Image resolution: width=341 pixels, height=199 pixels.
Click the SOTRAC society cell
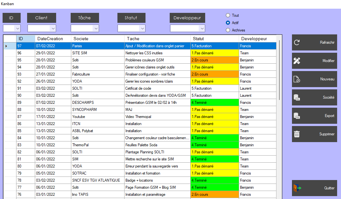tap(98, 173)
